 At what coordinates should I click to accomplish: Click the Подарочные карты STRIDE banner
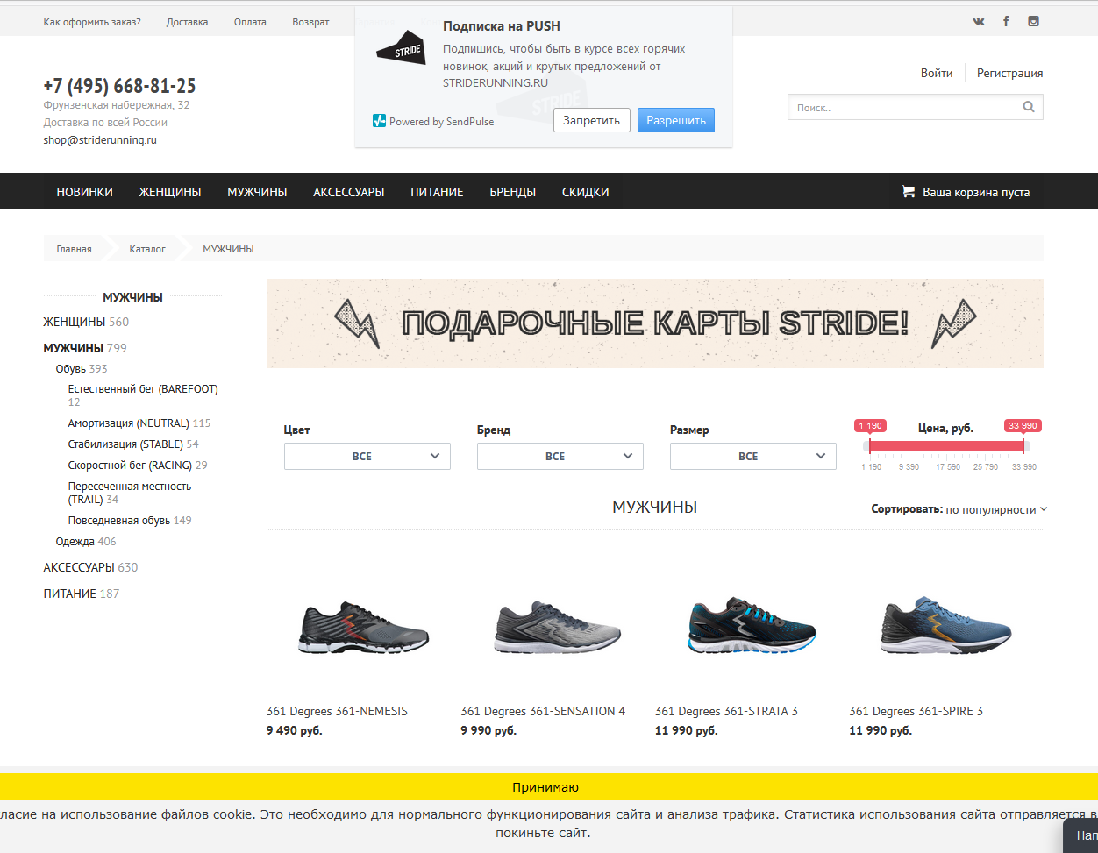(655, 323)
